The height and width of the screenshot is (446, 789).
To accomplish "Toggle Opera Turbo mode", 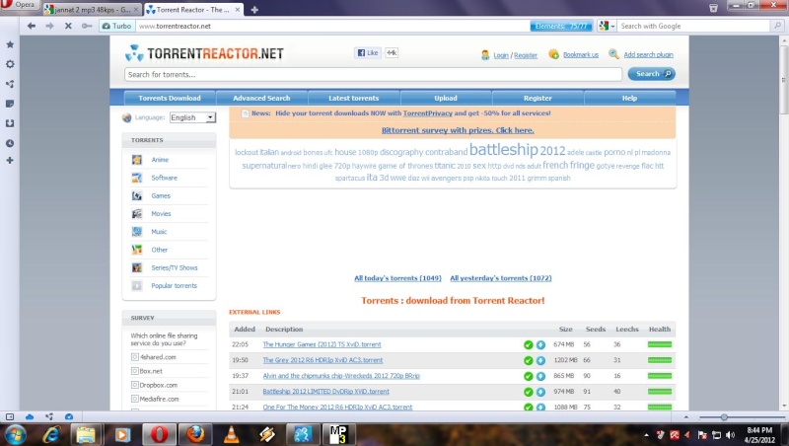I will (116, 26).
